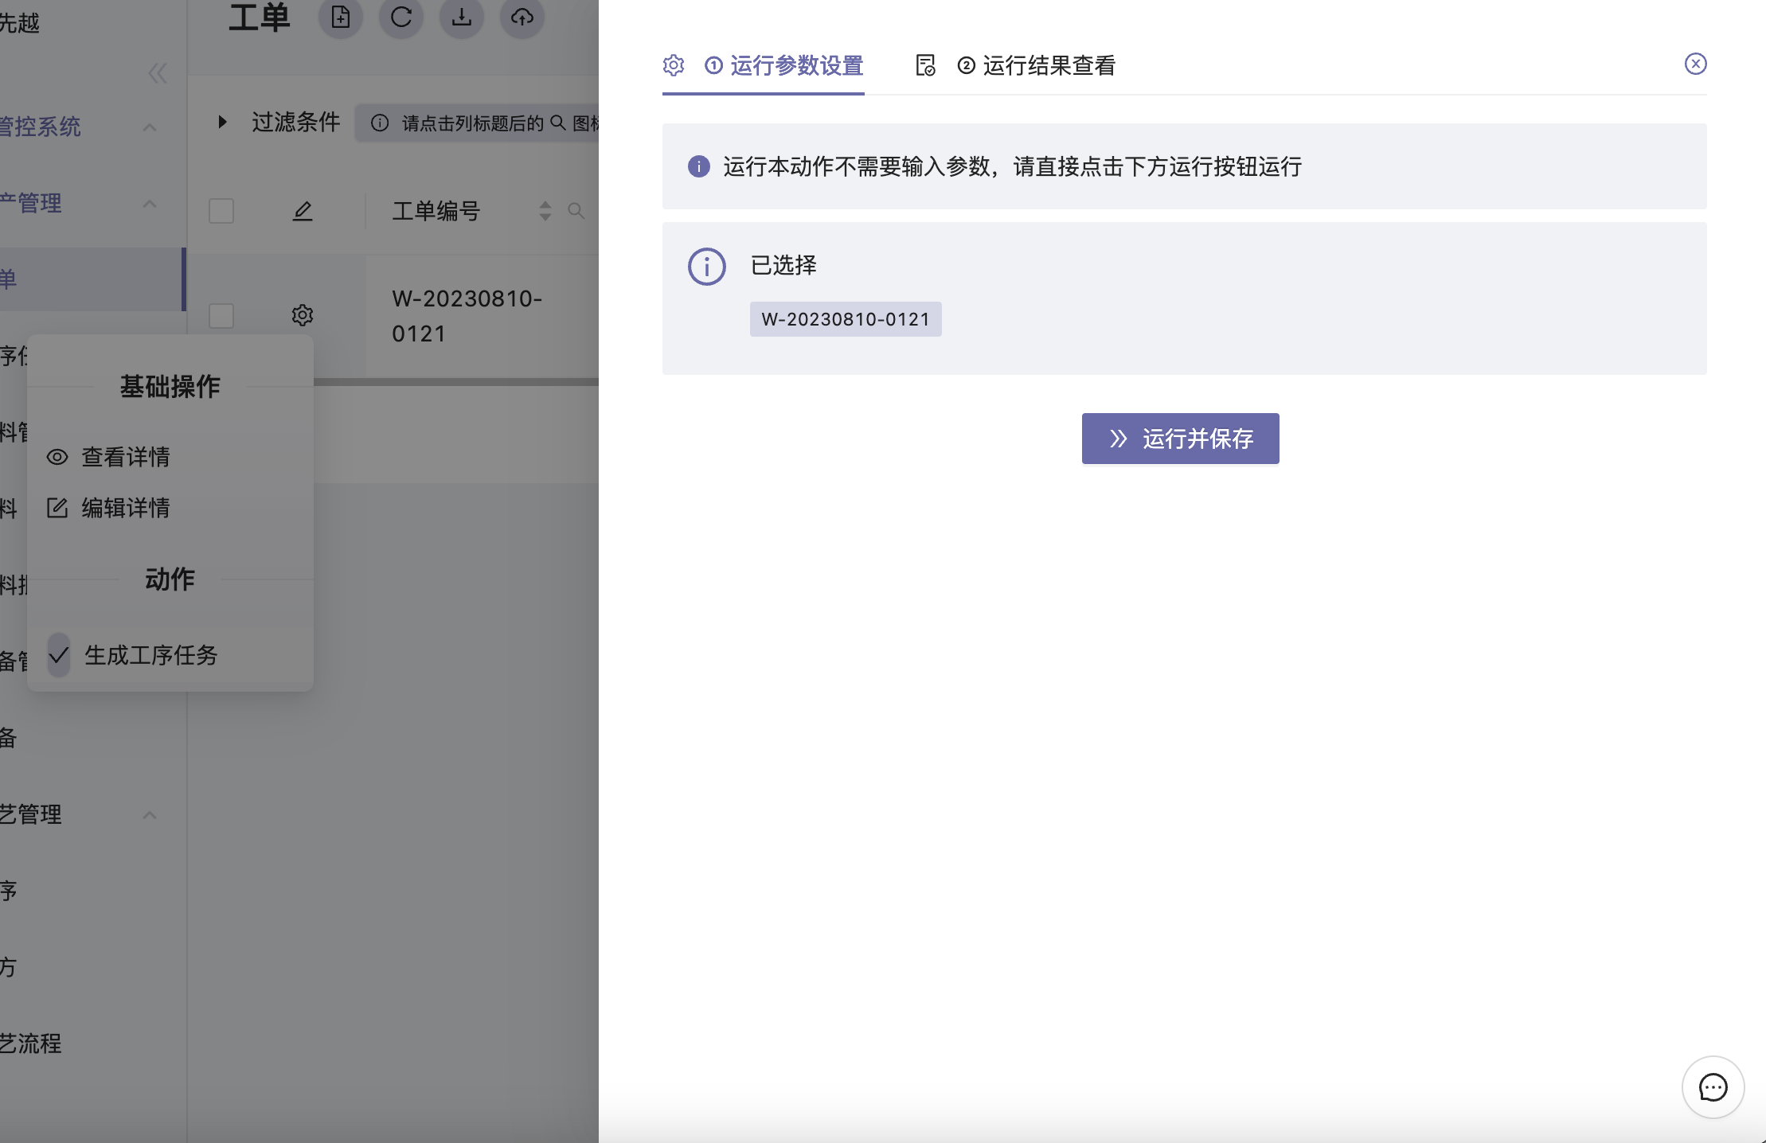
Task: Check the W-20230810-0121 row checkbox
Action: click(x=221, y=315)
